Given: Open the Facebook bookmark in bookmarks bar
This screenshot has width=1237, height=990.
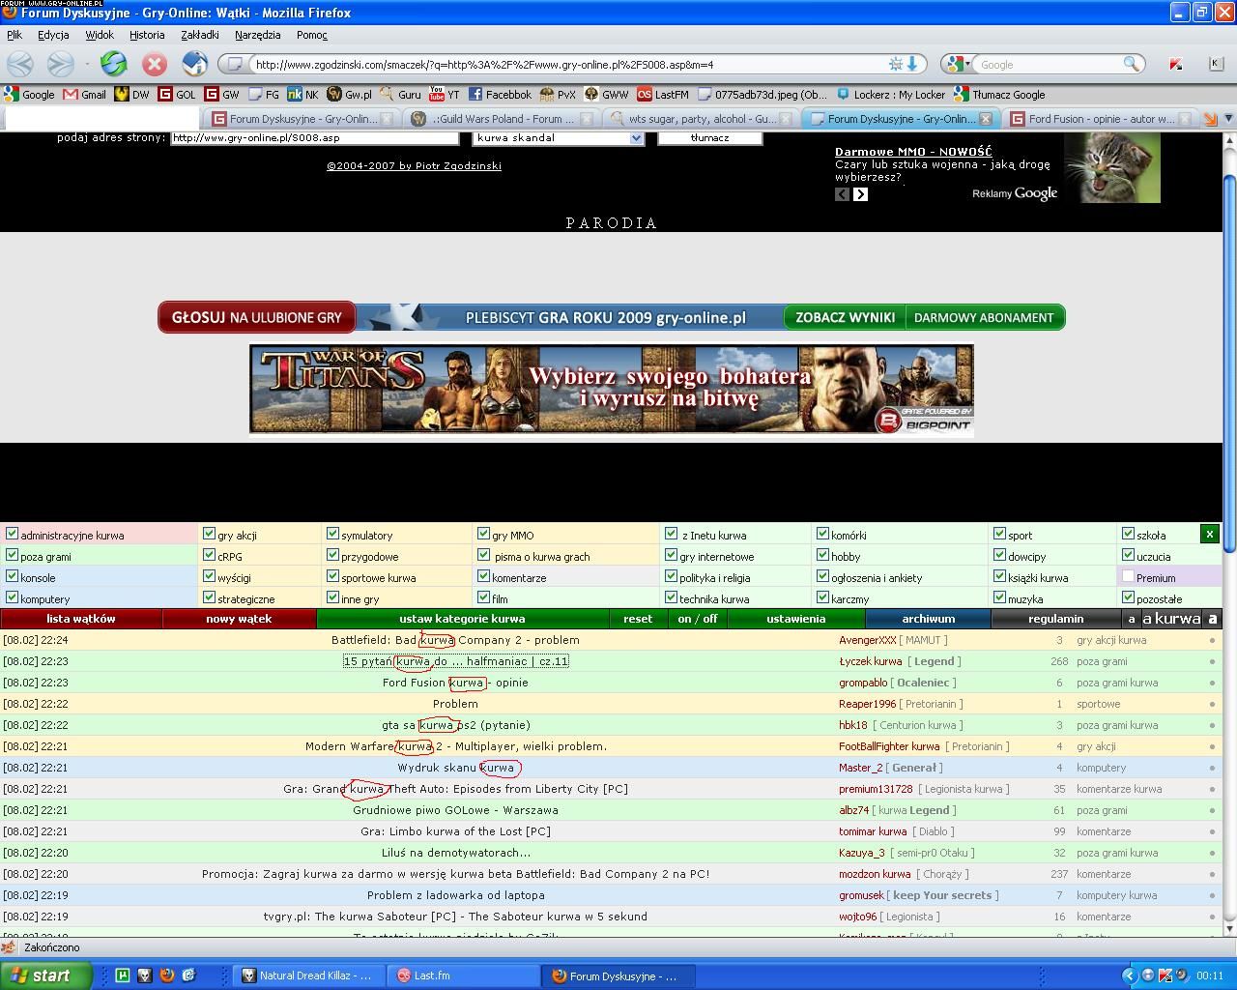Looking at the screenshot, I should coord(500,95).
